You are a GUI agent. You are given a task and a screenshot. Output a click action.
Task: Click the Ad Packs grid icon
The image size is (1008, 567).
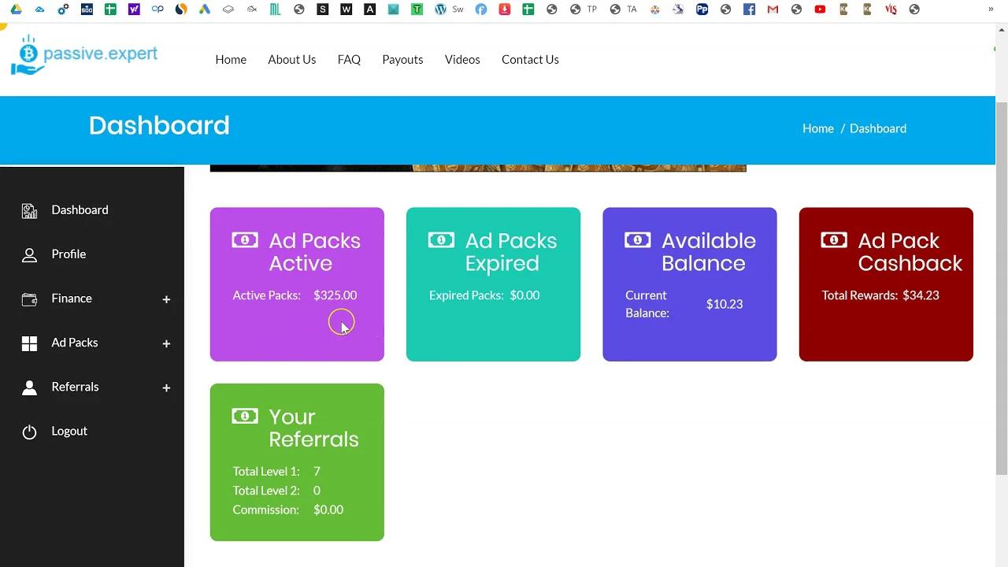pyautogui.click(x=29, y=343)
